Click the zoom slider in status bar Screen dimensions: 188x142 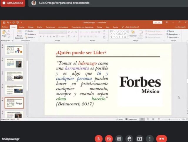coord(171,119)
